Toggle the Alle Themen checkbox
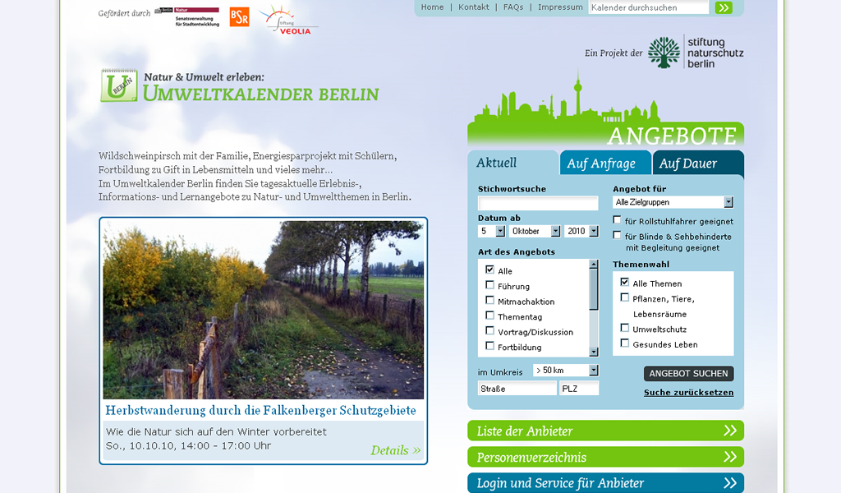Viewport: 841px width, 493px height. [x=625, y=282]
